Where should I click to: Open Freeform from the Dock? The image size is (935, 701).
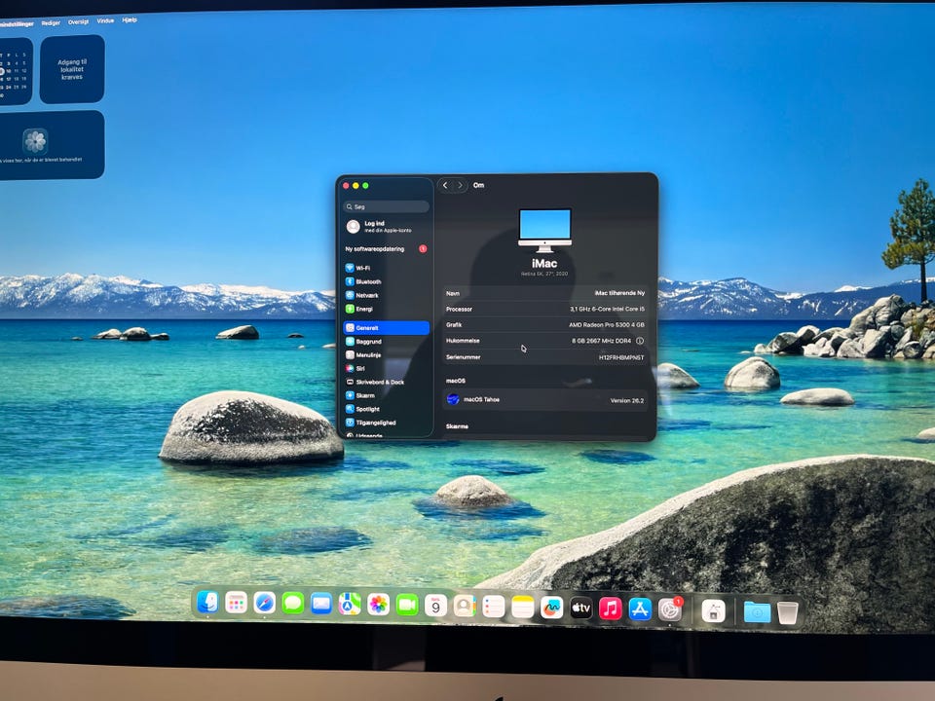point(551,608)
